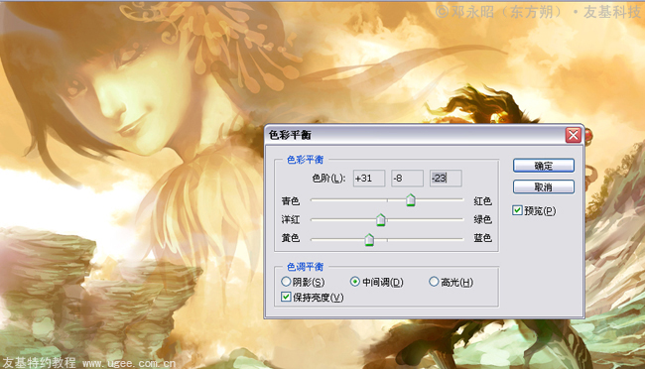Toggle the 预览(P) preview checkbox

point(517,210)
